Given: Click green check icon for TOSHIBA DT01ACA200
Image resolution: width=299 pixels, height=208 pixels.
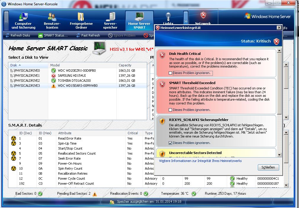Looking at the screenshot, I should [53, 81].
